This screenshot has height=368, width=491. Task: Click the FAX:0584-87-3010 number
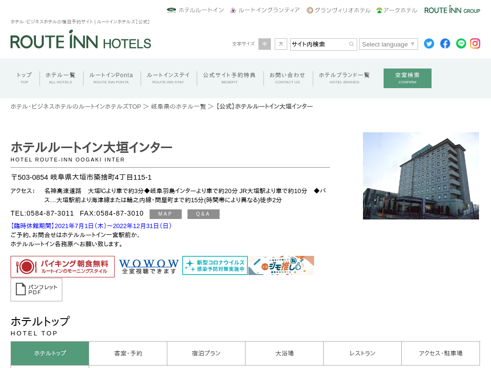(x=111, y=213)
